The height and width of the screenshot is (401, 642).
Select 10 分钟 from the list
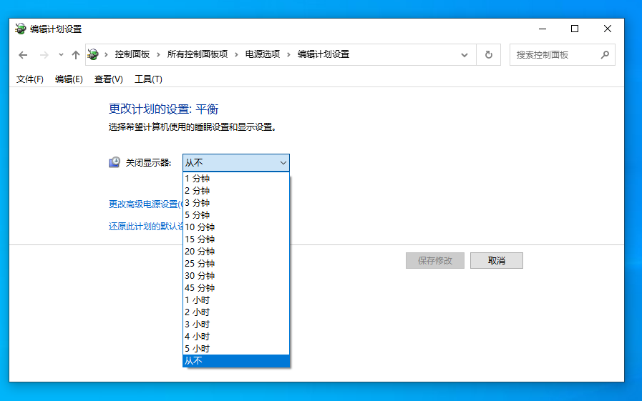[x=200, y=227]
